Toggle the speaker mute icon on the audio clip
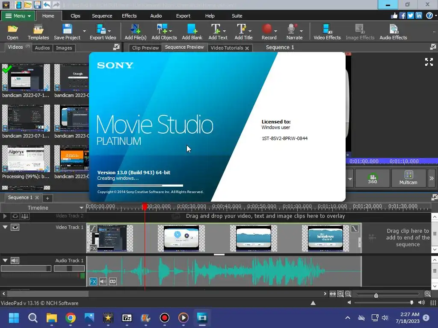This screenshot has width=438, height=328. (103, 281)
